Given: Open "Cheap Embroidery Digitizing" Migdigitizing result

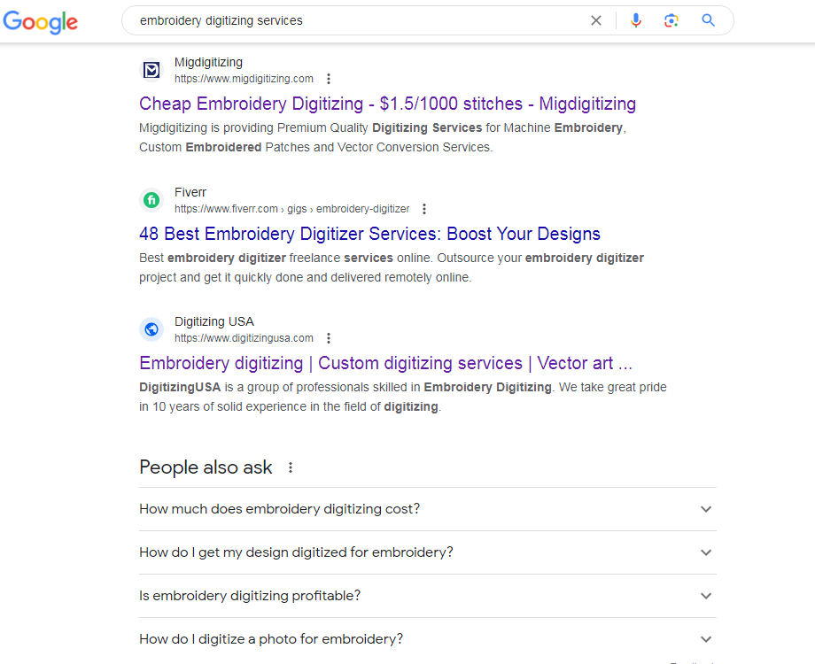Looking at the screenshot, I should [x=387, y=104].
